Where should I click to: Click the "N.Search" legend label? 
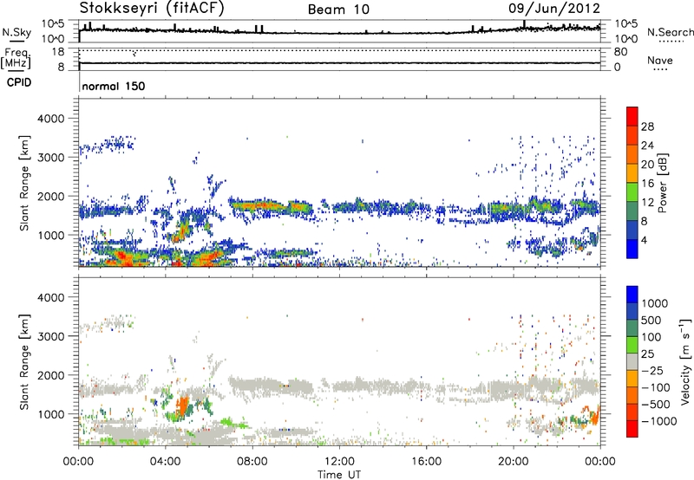[x=670, y=32]
